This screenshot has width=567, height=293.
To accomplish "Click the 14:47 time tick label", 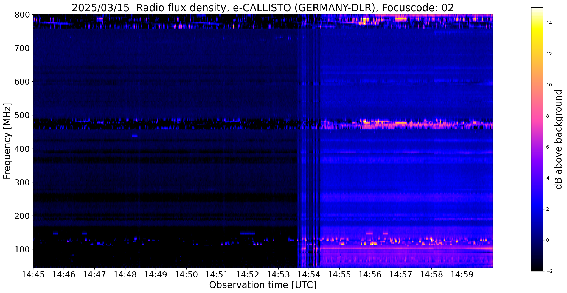I will tap(94, 275).
